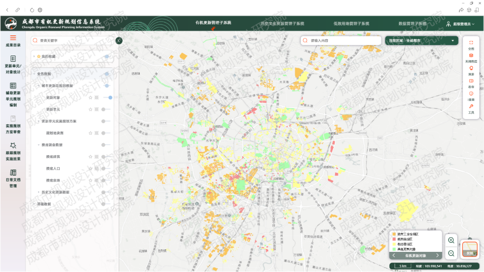Click the transparency grid icon for 摸底人口
The width and height of the screenshot is (484, 272).
[x=97, y=169]
